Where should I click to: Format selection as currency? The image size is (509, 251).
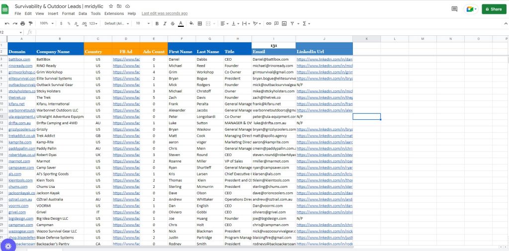[x=61, y=23]
